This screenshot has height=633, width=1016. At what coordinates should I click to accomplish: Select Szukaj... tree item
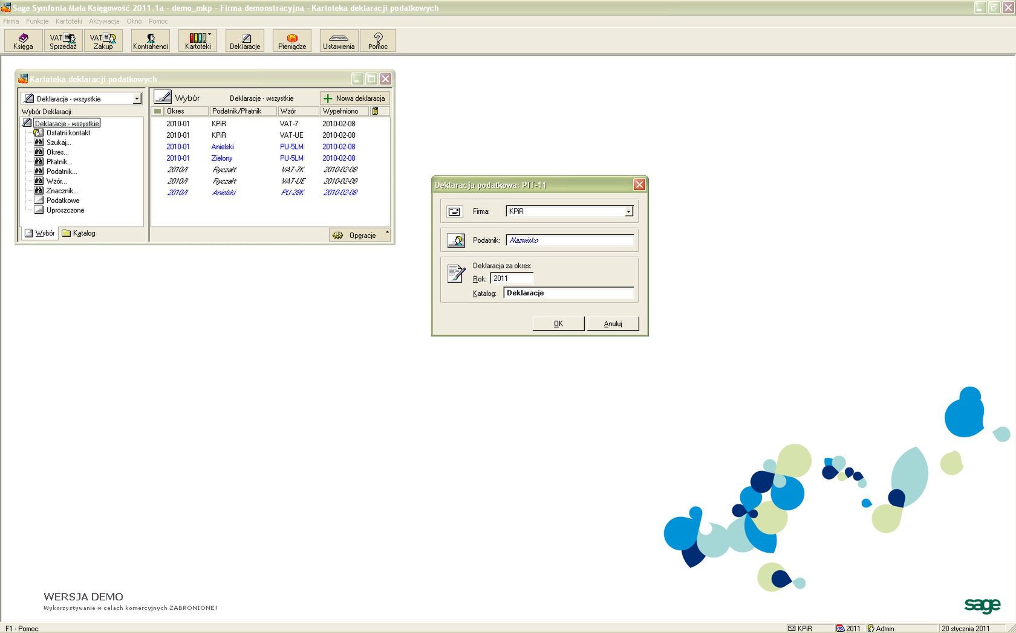(x=58, y=143)
